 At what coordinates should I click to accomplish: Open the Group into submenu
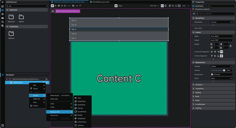click(x=60, y=115)
